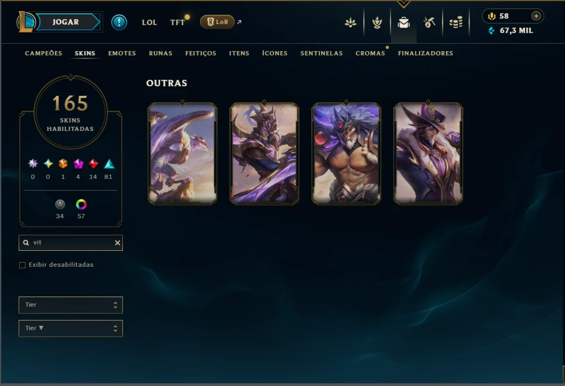This screenshot has width=565, height=386.
Task: Select the FINALIZADORES tab
Action: (x=426, y=53)
